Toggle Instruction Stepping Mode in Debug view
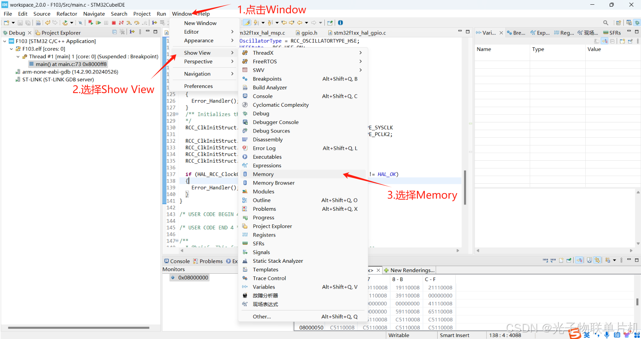The width and height of the screenshot is (641, 339). tap(132, 32)
